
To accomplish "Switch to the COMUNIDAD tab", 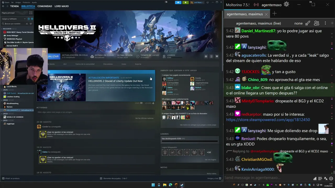I will 45,6.
